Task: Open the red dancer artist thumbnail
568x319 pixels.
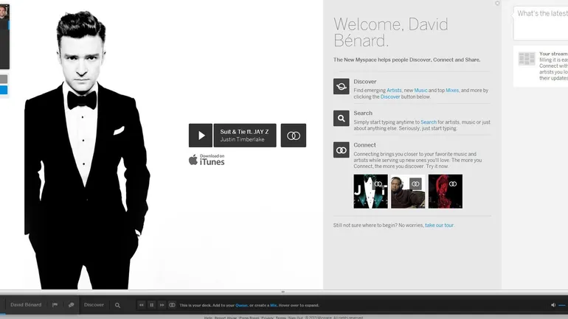Action: click(x=446, y=192)
